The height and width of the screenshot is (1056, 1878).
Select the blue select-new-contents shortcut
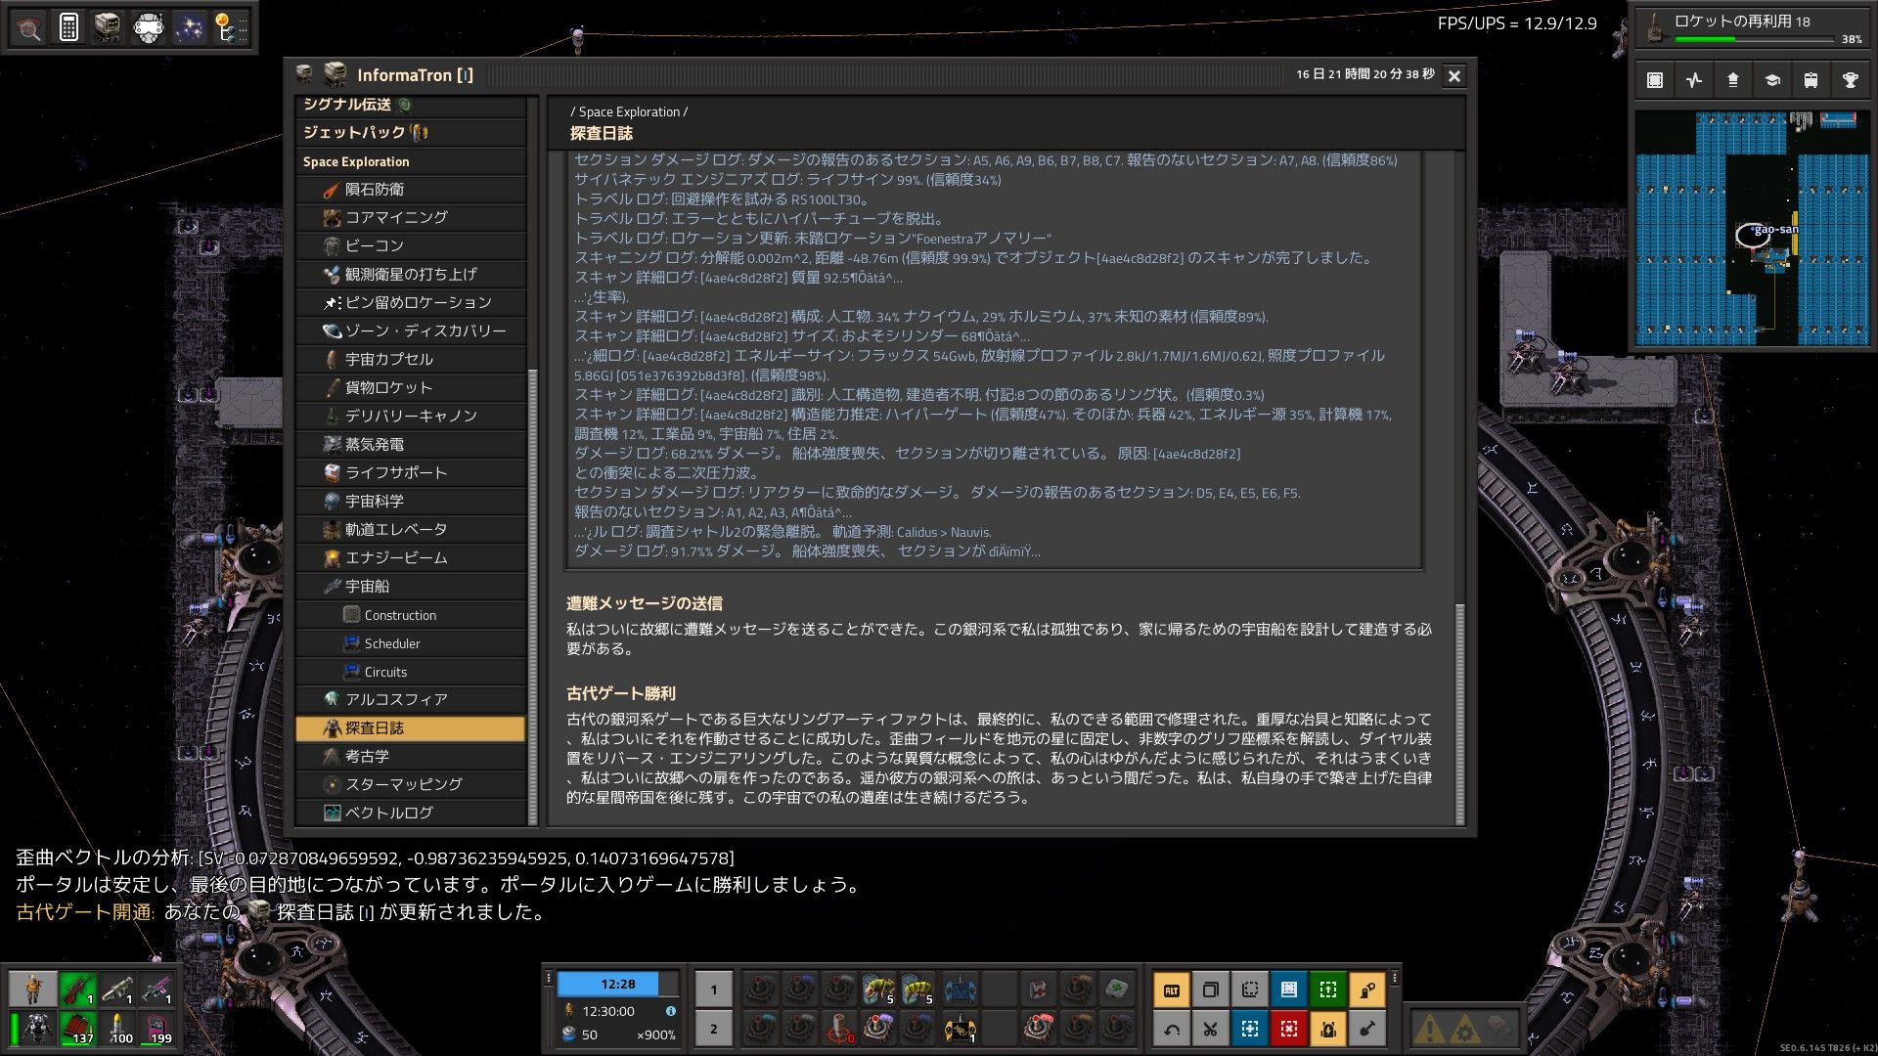click(x=1250, y=1029)
